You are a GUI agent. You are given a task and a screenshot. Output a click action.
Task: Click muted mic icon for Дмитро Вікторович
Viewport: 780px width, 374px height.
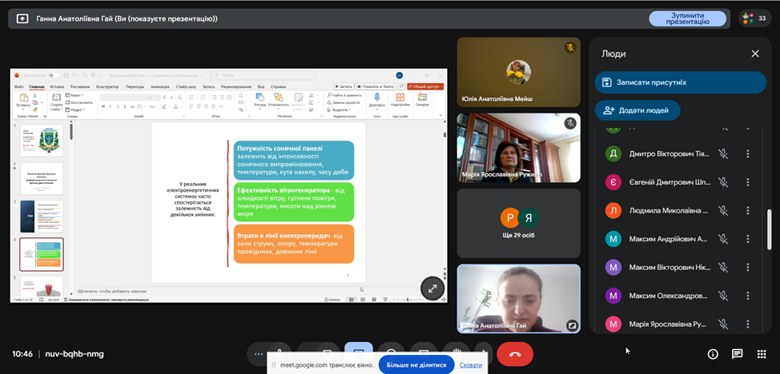[x=723, y=154]
